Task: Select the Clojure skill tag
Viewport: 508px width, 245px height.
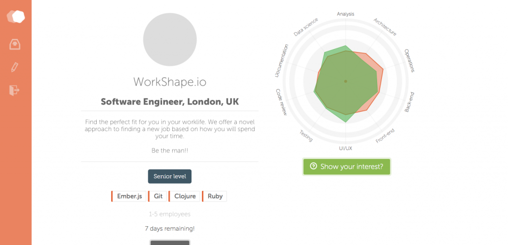Action: [185, 196]
